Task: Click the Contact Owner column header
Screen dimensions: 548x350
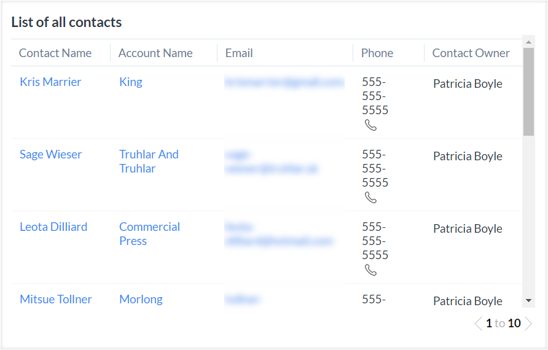Action: coord(471,53)
